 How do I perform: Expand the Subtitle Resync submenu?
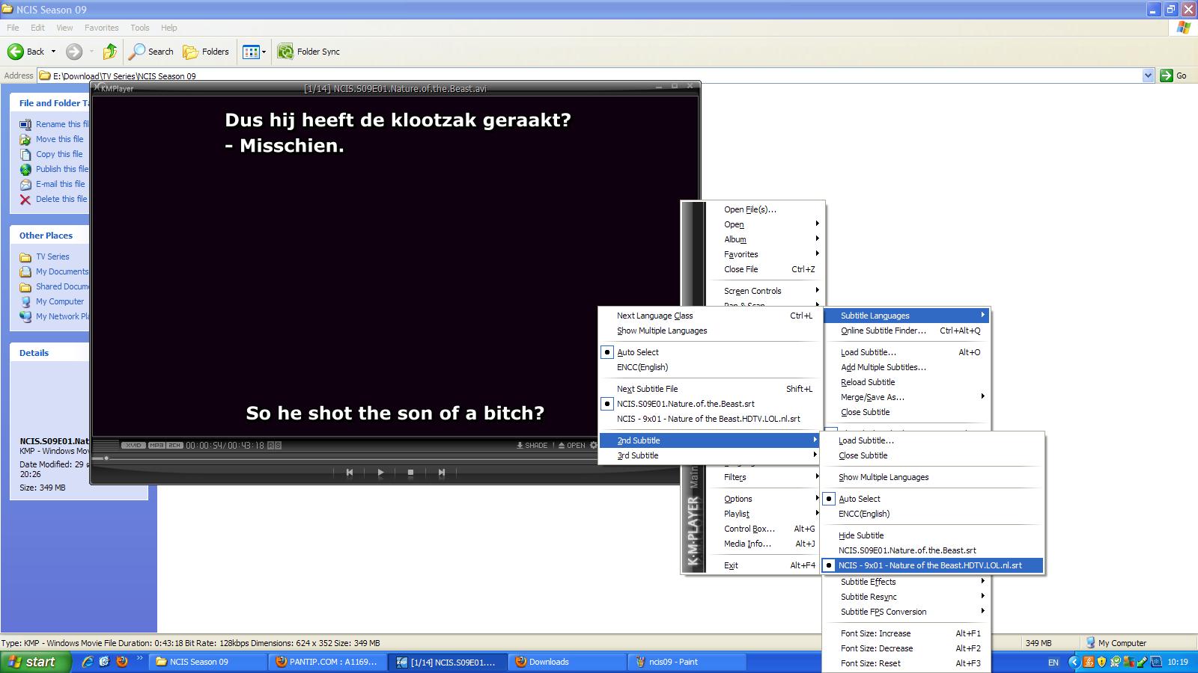click(907, 597)
